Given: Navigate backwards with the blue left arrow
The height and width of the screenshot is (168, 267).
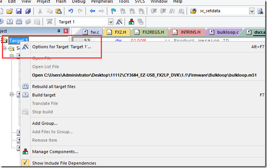Looking at the screenshot, I should (92, 11).
